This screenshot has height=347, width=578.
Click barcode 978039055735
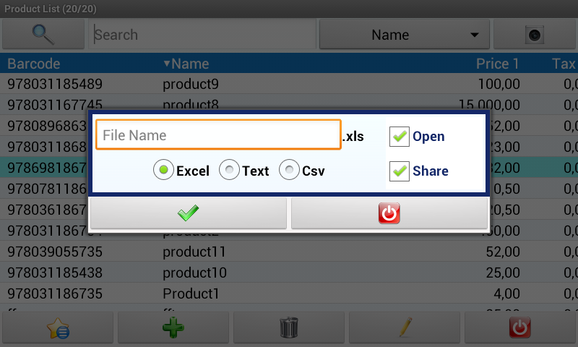click(55, 252)
